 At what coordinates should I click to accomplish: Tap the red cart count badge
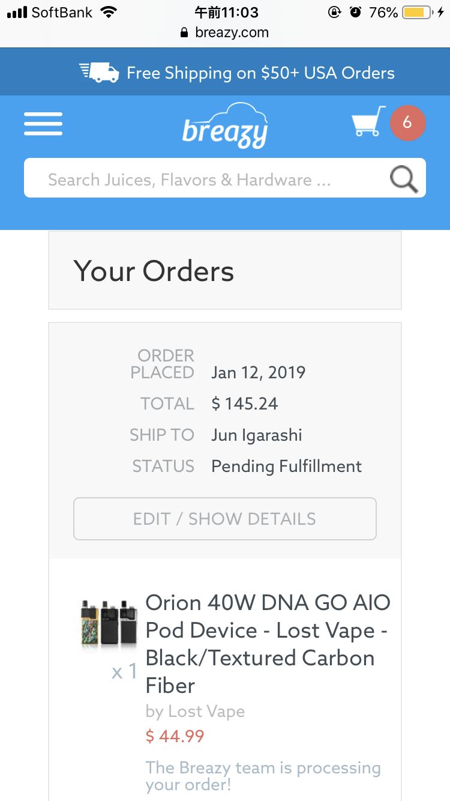(407, 123)
